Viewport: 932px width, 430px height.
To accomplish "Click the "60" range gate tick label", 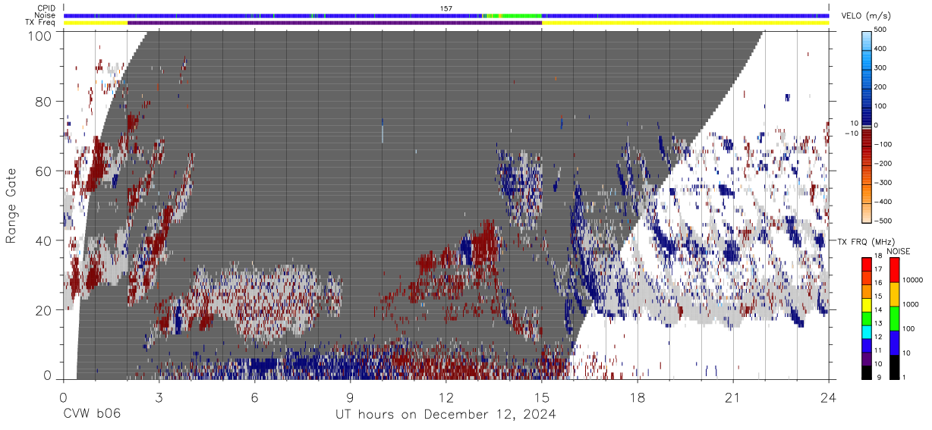I will [x=43, y=171].
